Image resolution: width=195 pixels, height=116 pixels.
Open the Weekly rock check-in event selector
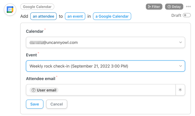[106, 66]
